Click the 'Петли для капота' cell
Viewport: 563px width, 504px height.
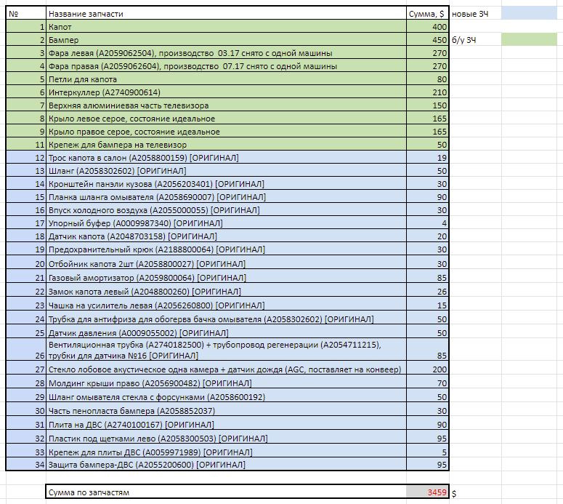click(x=226, y=79)
